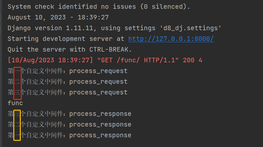Click the 'd8_dj.settings' settings name
263x147 pixels.
coord(192,28)
